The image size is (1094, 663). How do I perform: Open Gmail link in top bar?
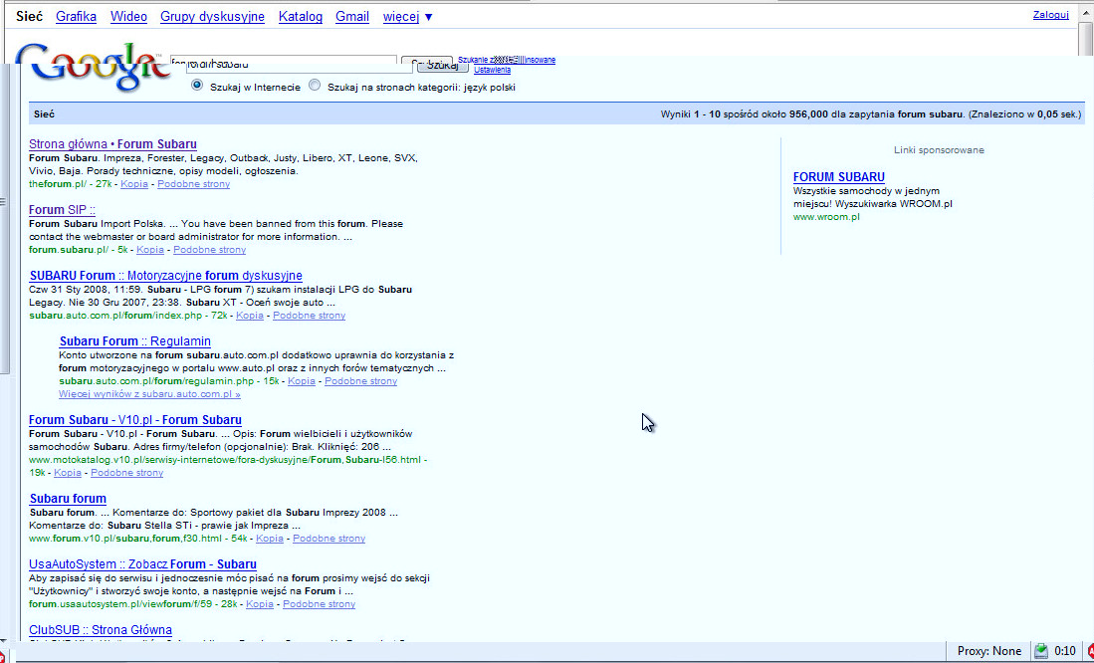pos(352,17)
